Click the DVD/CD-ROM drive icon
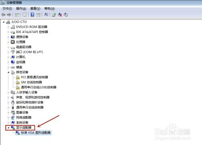 coord(13,27)
